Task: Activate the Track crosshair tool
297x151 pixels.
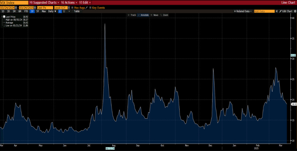Action: [132, 15]
